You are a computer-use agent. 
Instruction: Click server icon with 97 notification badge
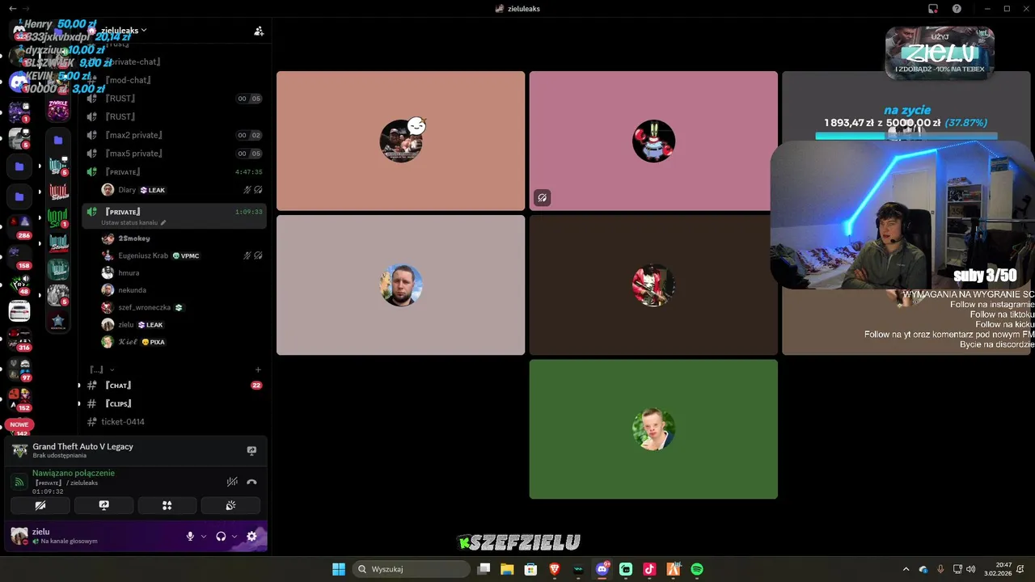point(19,368)
